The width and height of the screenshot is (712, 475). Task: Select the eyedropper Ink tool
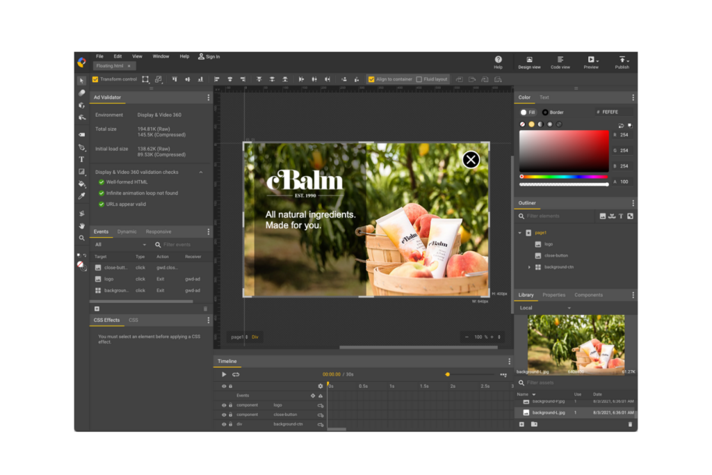click(x=82, y=195)
